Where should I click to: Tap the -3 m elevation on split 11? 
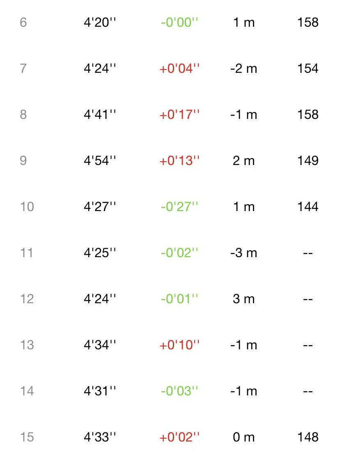pos(244,253)
